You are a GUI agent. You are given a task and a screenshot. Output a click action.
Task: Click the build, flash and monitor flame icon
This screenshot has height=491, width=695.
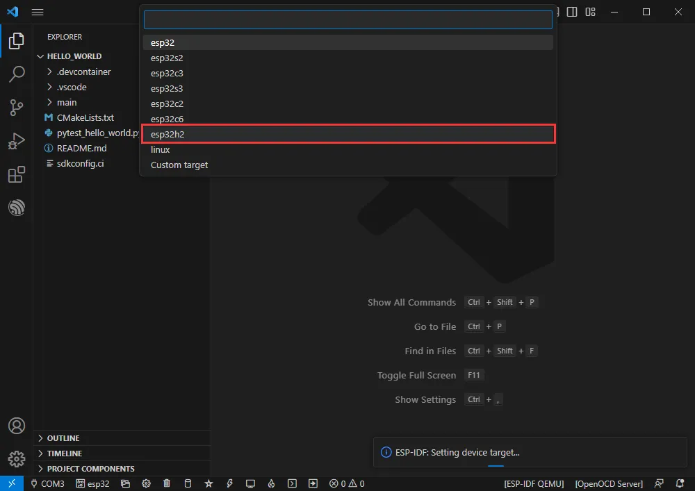pos(271,483)
